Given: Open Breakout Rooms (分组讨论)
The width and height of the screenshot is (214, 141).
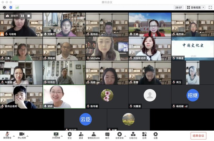Looking at the screenshot, I should [133, 135].
